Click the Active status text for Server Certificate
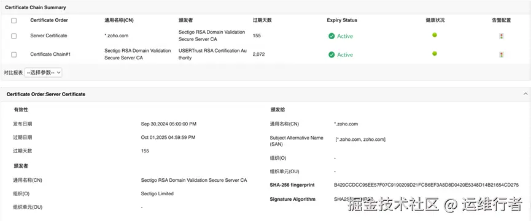 point(345,36)
